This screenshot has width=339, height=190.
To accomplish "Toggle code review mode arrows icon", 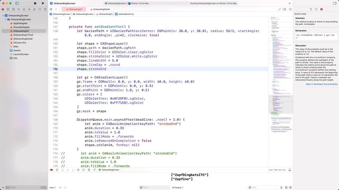I will [x=280, y=9].
